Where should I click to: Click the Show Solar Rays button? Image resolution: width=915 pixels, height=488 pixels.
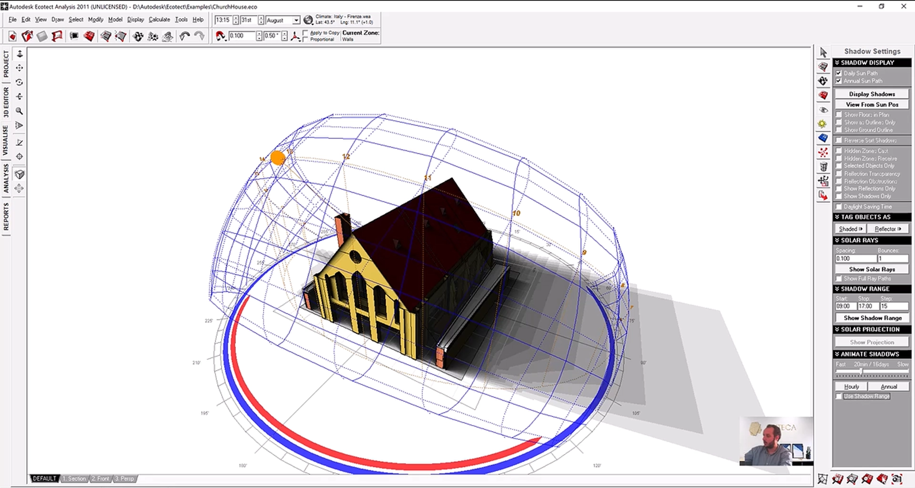click(x=872, y=269)
